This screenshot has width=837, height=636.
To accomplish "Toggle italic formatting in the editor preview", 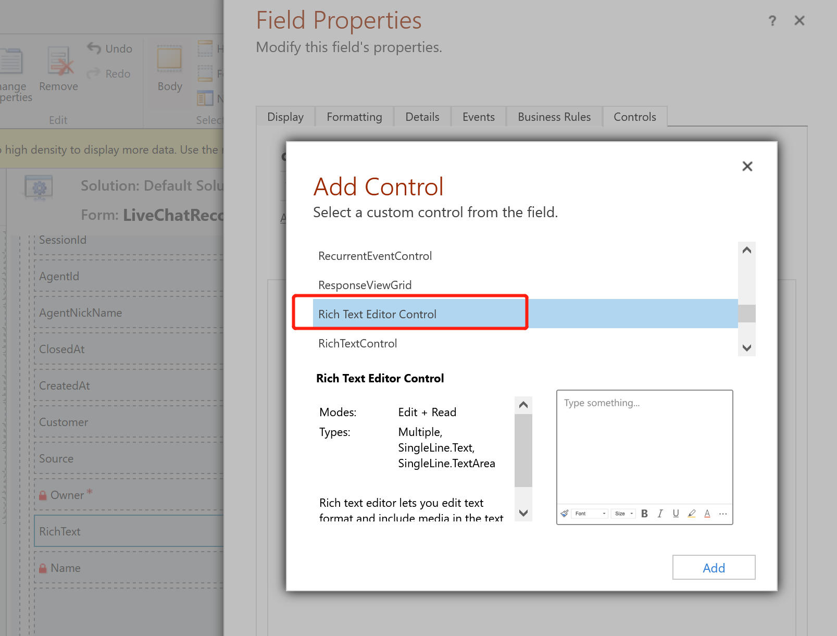I will click(660, 514).
